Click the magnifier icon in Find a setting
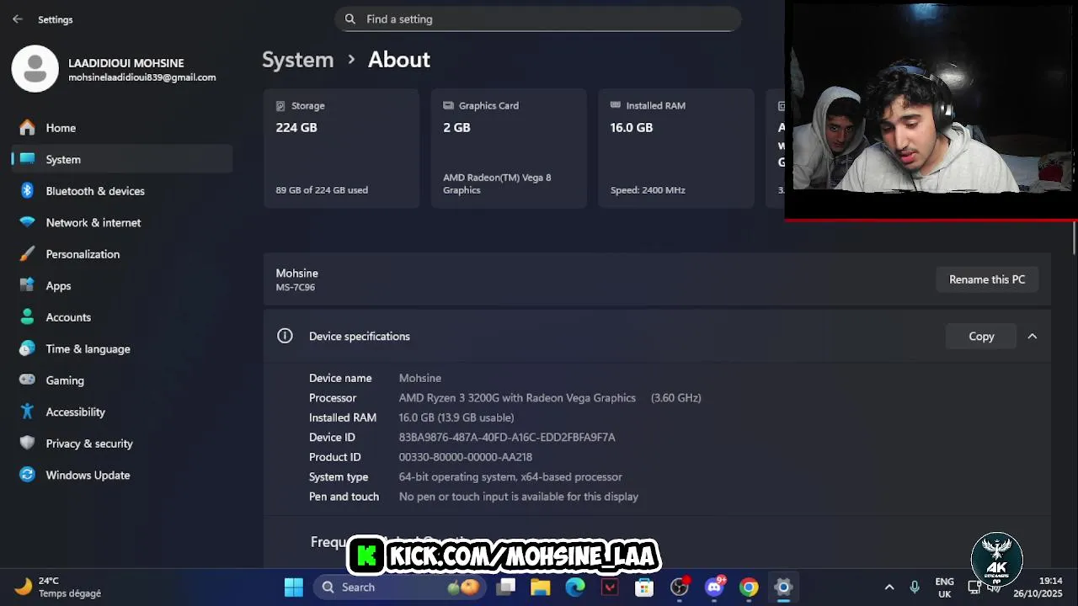 350,19
